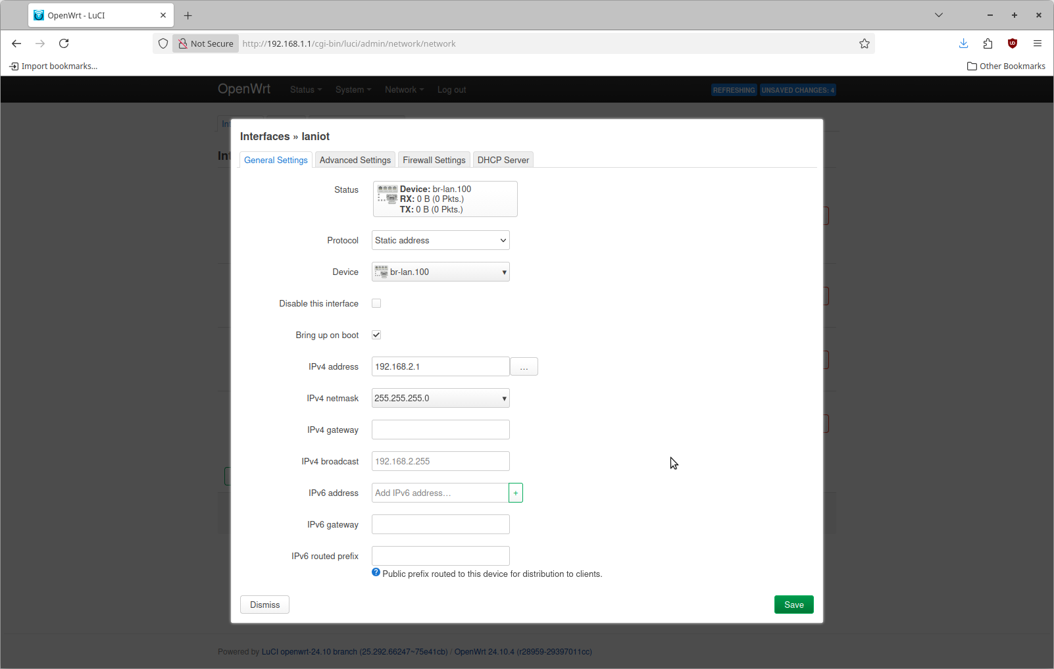Screen dimensions: 1054x669
Task: Toggle Disable this interface checkbox
Action: pyautogui.click(x=376, y=303)
